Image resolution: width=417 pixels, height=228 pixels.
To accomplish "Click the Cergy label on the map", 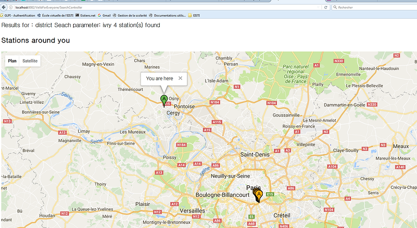I will tap(173, 113).
